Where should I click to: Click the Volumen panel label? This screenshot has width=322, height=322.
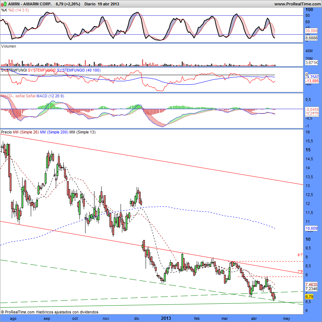coord(9,47)
